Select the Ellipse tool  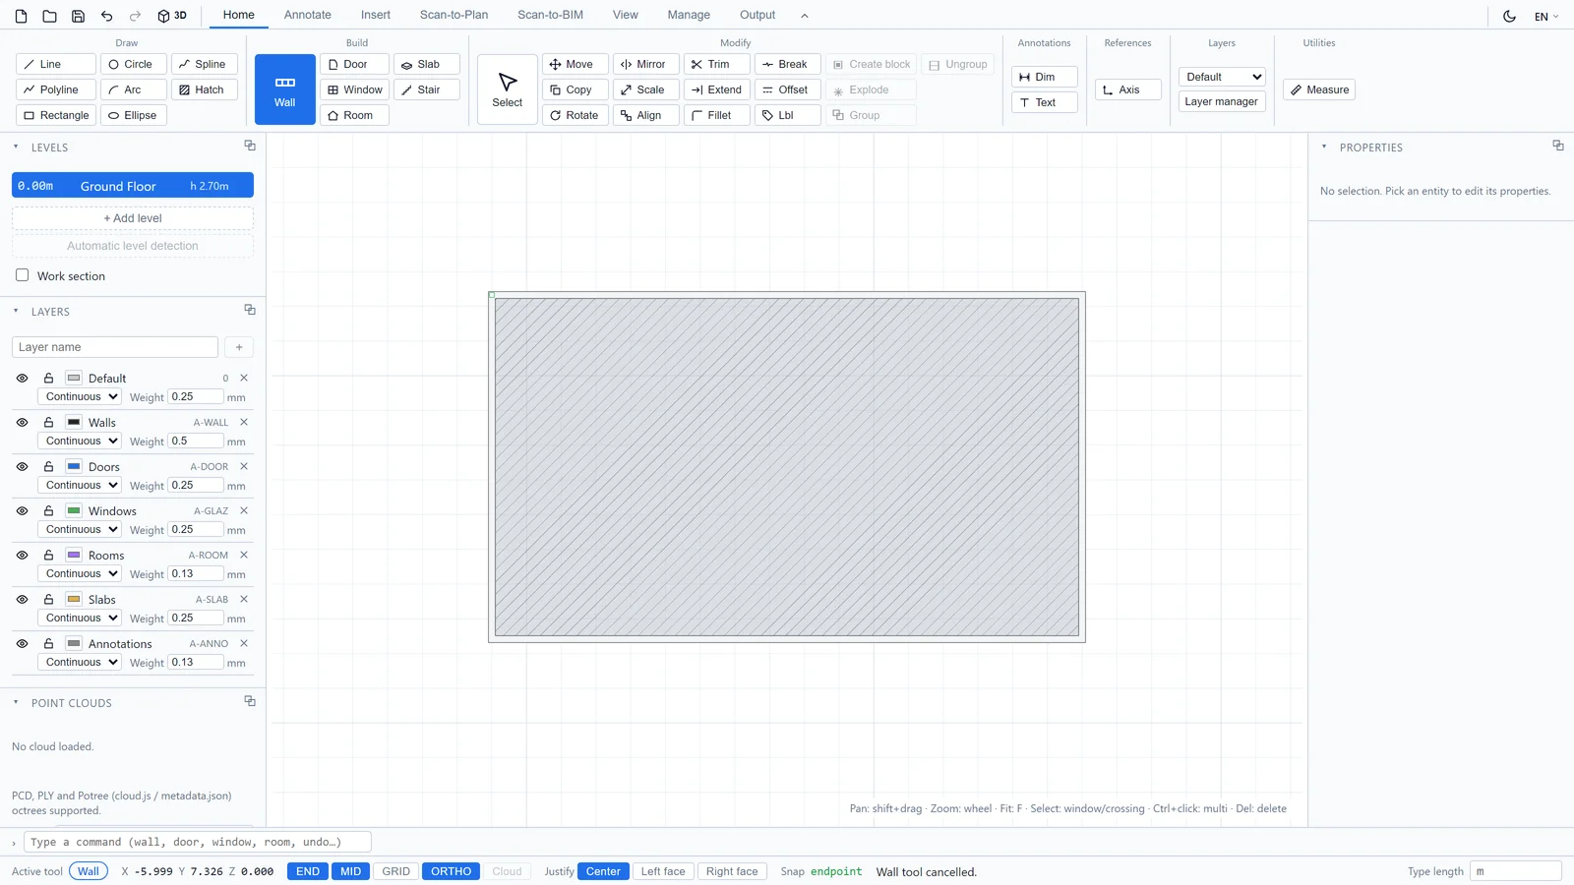[133, 115]
